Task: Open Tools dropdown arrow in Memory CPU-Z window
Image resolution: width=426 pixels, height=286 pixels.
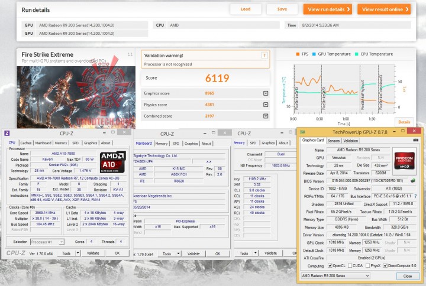Action: point(256,253)
